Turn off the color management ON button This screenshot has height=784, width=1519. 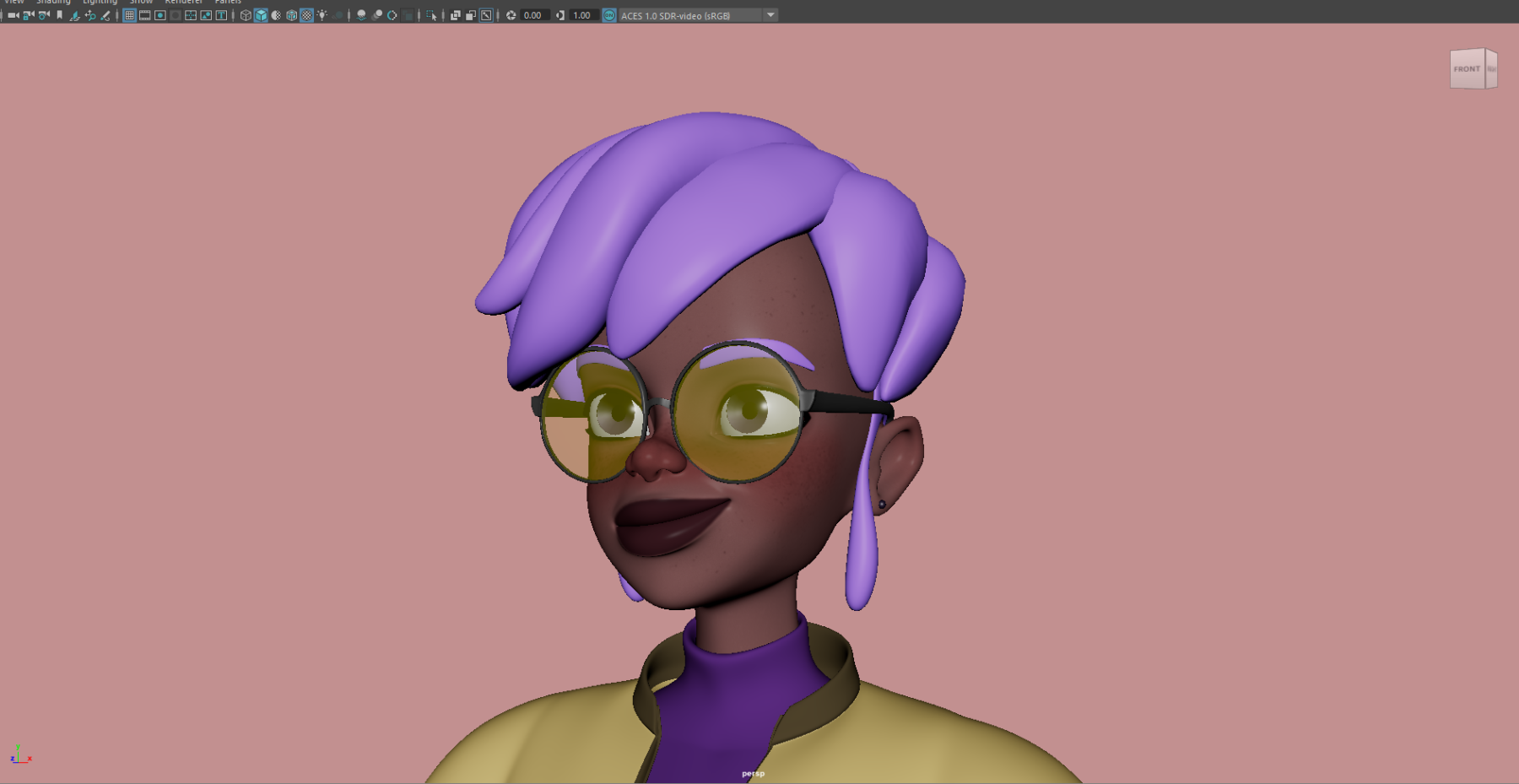click(x=608, y=15)
